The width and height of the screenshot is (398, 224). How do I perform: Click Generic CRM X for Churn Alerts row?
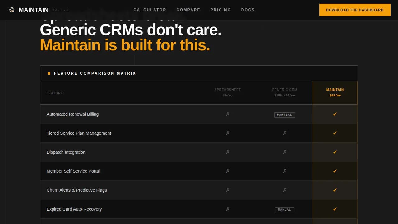(x=285, y=190)
